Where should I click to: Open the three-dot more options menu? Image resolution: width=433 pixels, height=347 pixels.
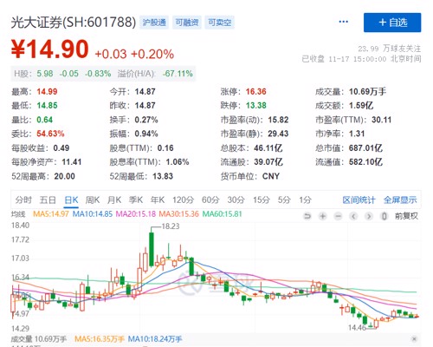pos(343,22)
